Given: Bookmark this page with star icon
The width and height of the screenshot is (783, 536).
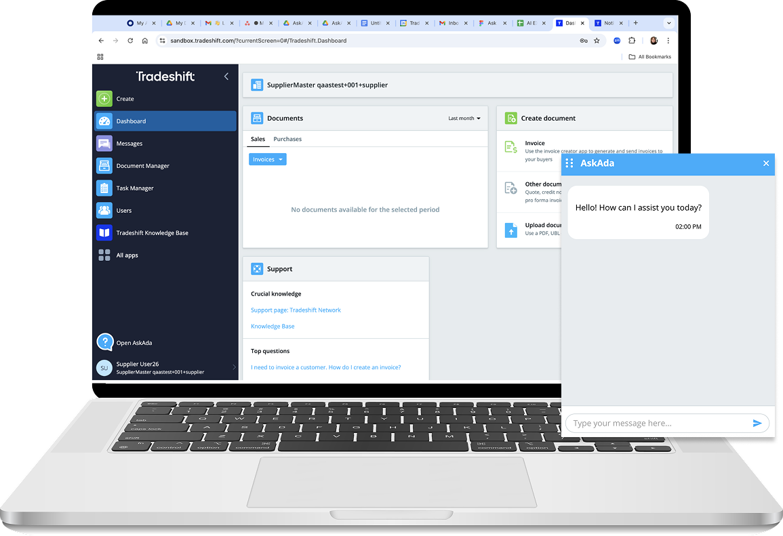Looking at the screenshot, I should [597, 41].
